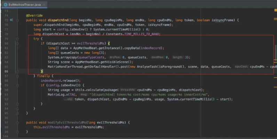Click the dispatchEnd method name on line 75

coord(58,20)
